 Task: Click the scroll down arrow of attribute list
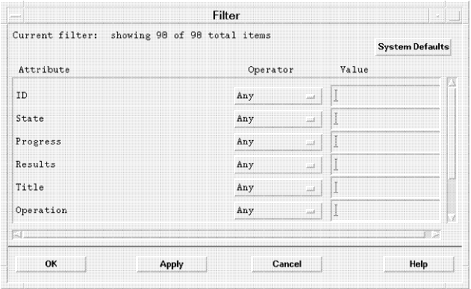pos(452,217)
